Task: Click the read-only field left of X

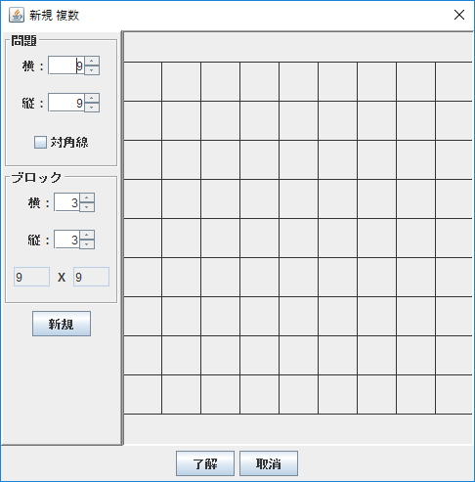Action: (x=31, y=277)
